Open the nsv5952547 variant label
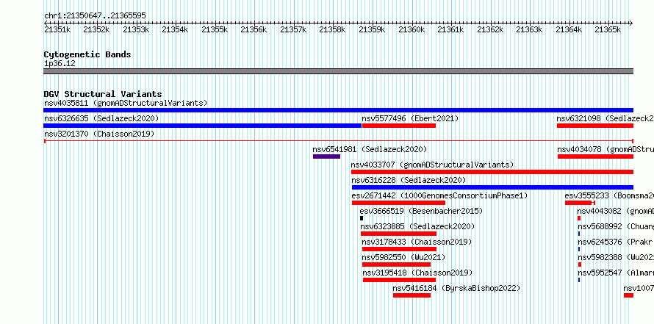Image resolution: width=654 pixels, height=324 pixels. pos(616,273)
